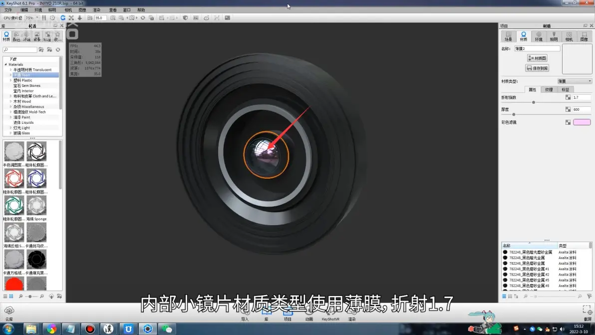Select the 纹理 textures sub-tab in material properties

click(549, 89)
